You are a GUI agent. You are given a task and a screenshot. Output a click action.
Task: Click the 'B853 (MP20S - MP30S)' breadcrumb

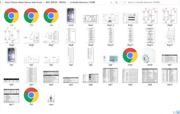coord(56,2)
